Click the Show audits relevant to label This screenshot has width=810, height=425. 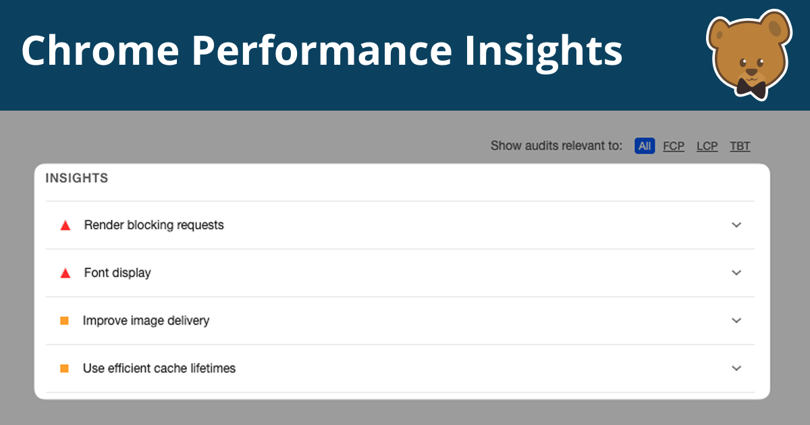(x=556, y=146)
